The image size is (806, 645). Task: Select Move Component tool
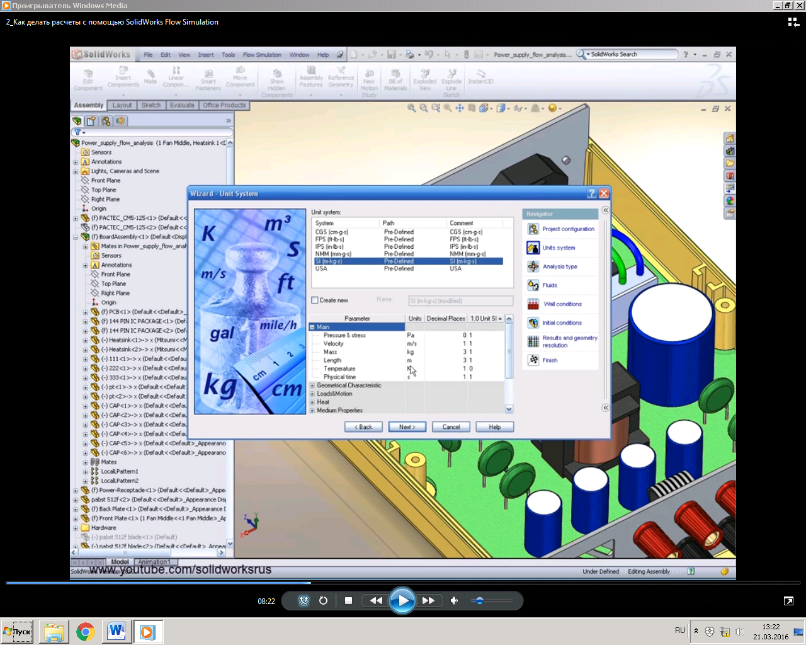pyautogui.click(x=240, y=77)
